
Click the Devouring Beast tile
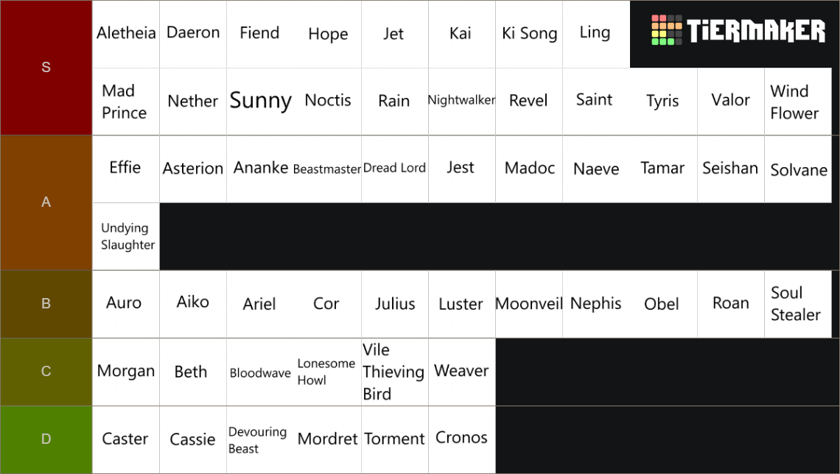click(260, 439)
